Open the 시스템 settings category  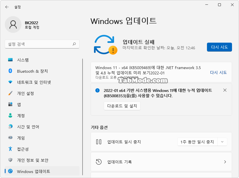(42, 60)
